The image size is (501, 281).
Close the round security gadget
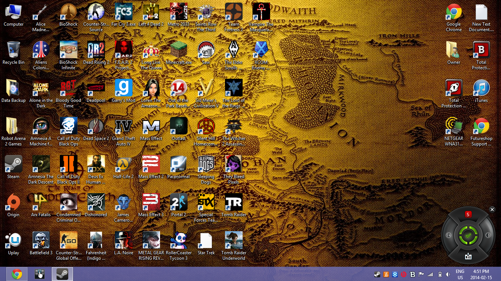(492, 209)
